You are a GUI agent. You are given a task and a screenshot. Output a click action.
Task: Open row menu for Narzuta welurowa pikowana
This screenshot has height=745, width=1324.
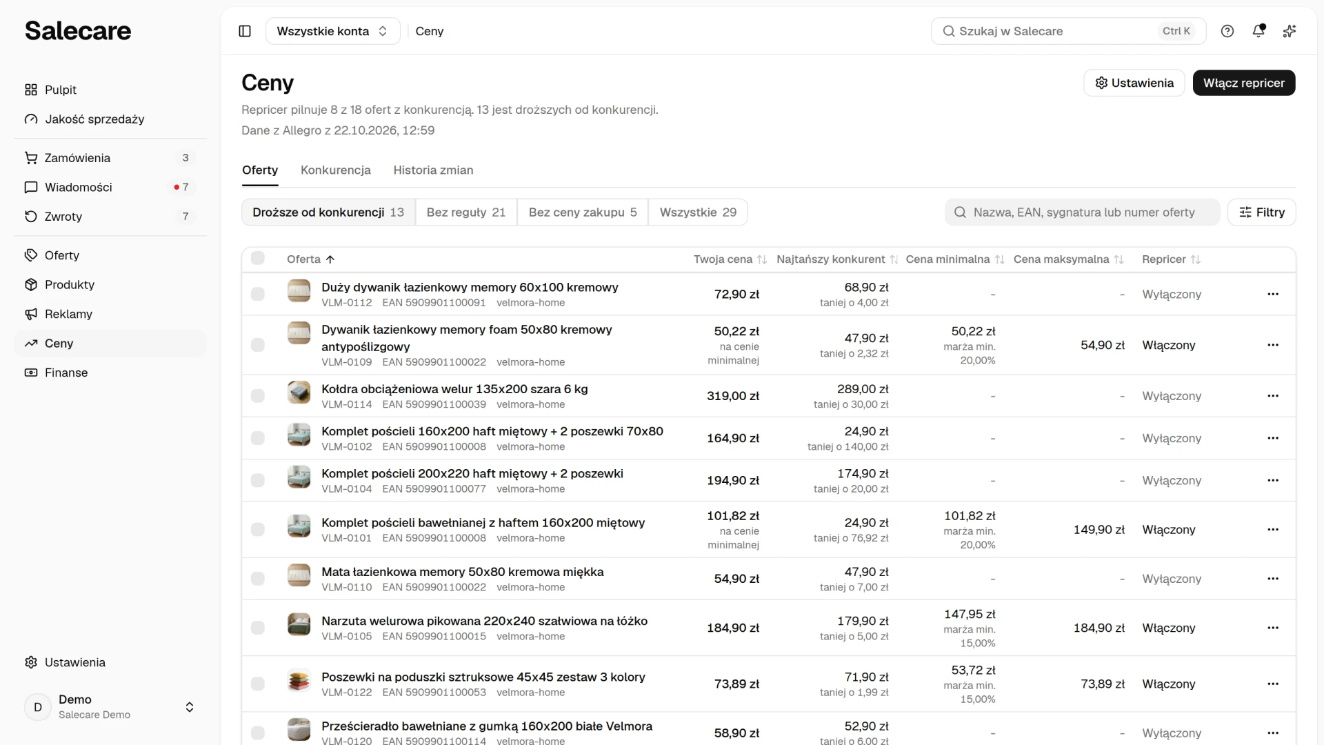[1273, 628]
